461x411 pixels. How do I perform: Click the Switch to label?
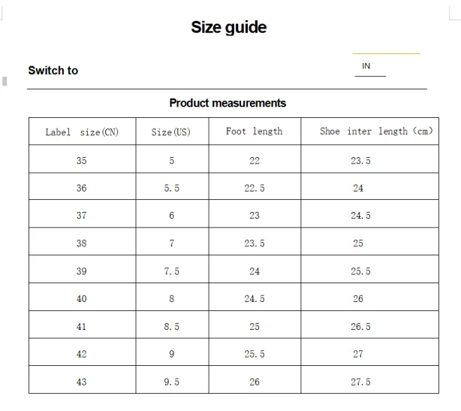pyautogui.click(x=53, y=71)
